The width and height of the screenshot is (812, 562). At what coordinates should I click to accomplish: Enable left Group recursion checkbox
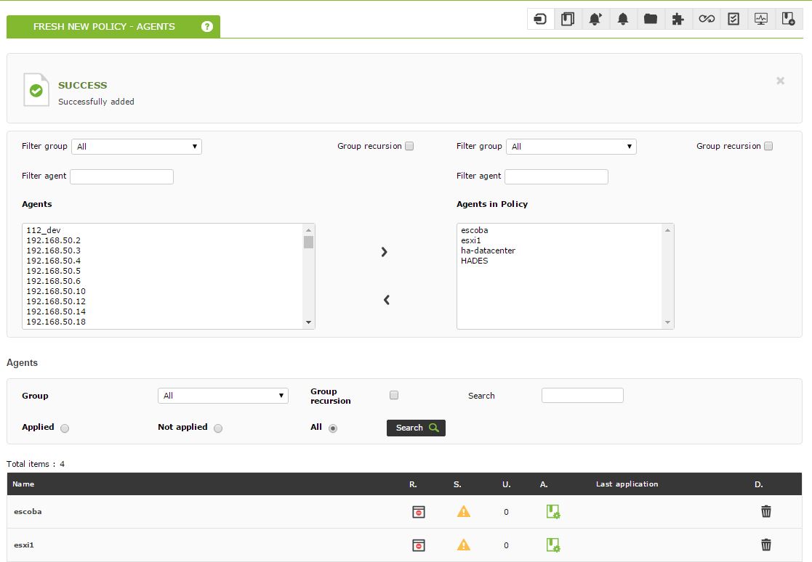pos(409,147)
